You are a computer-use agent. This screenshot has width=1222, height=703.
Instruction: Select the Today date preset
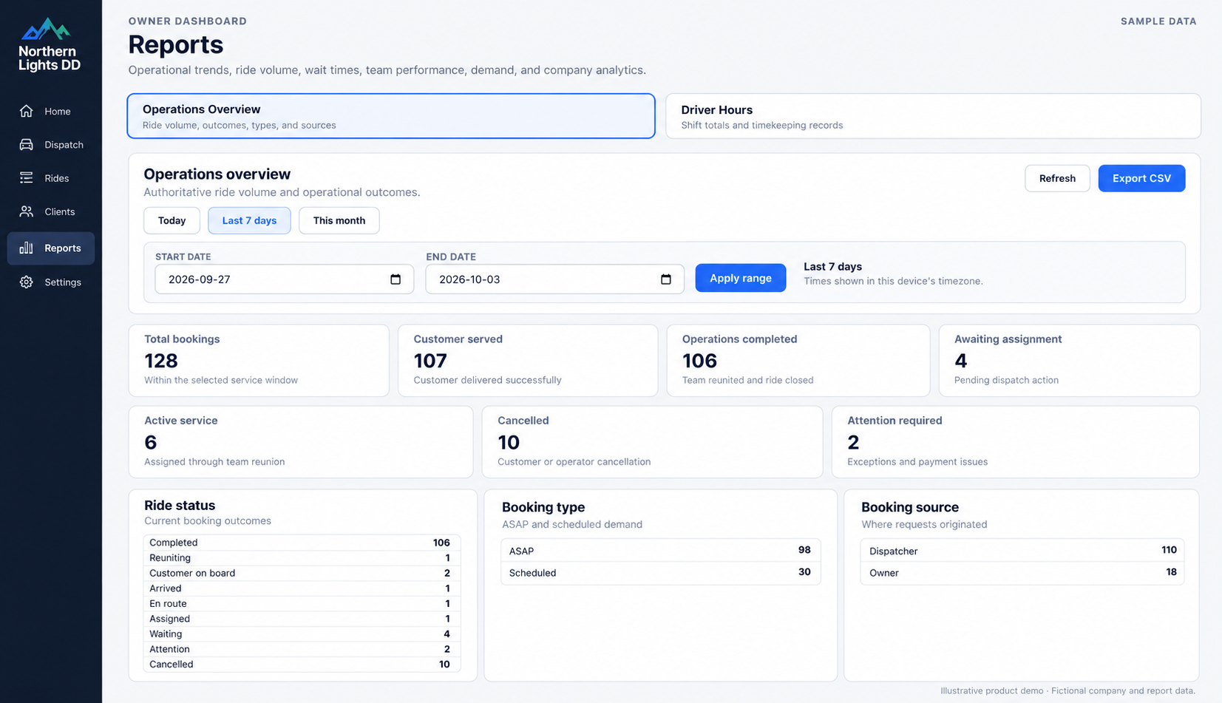[172, 220]
